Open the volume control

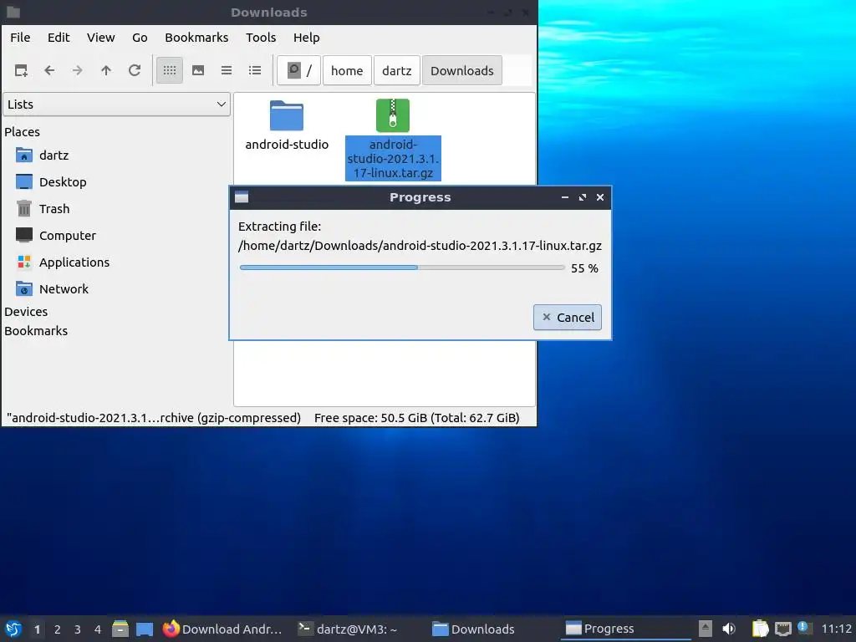(x=729, y=629)
